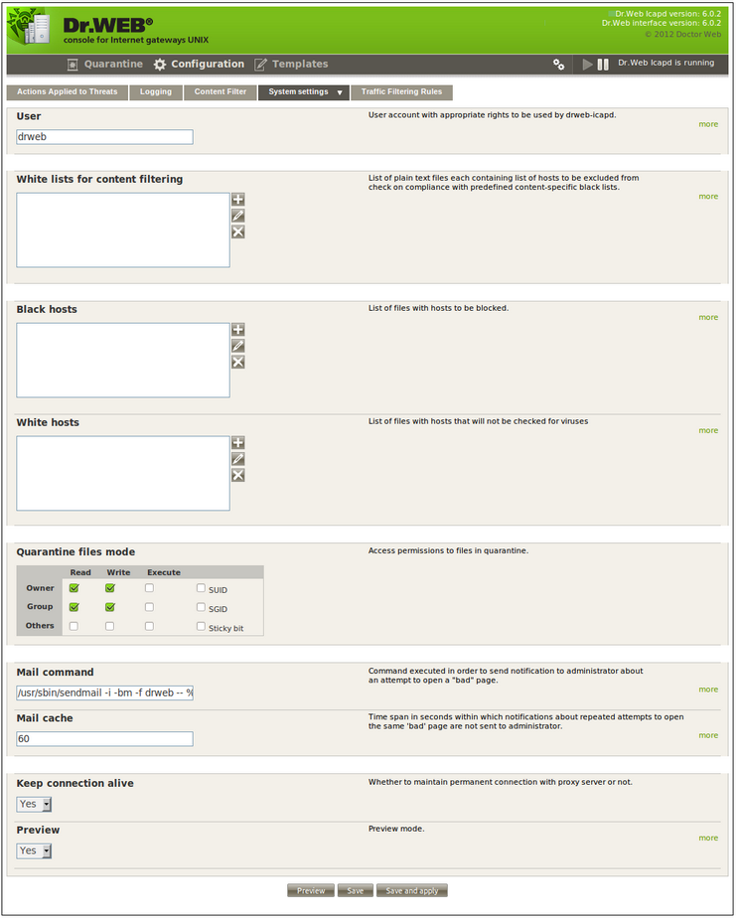Enable Others Read permission

(x=74, y=627)
